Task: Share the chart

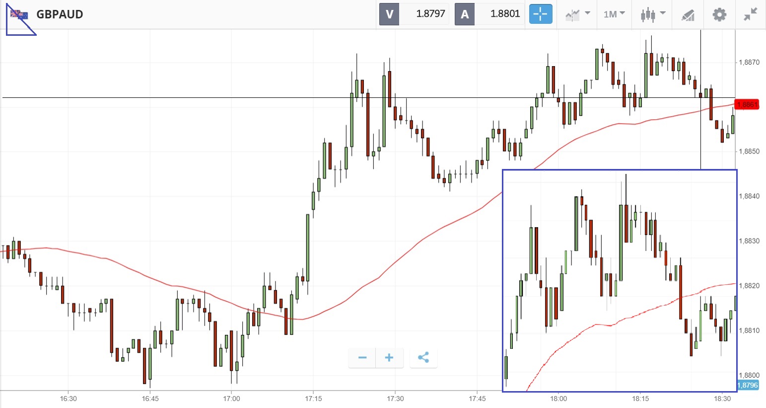Action: (423, 357)
